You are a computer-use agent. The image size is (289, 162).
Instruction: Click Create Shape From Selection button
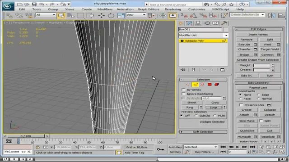pyautogui.click(x=258, y=60)
